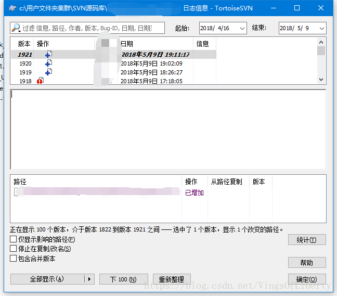This screenshot has width=337, height=296.
Task: Click the added-file icon on revision 1919
Action: point(48,72)
